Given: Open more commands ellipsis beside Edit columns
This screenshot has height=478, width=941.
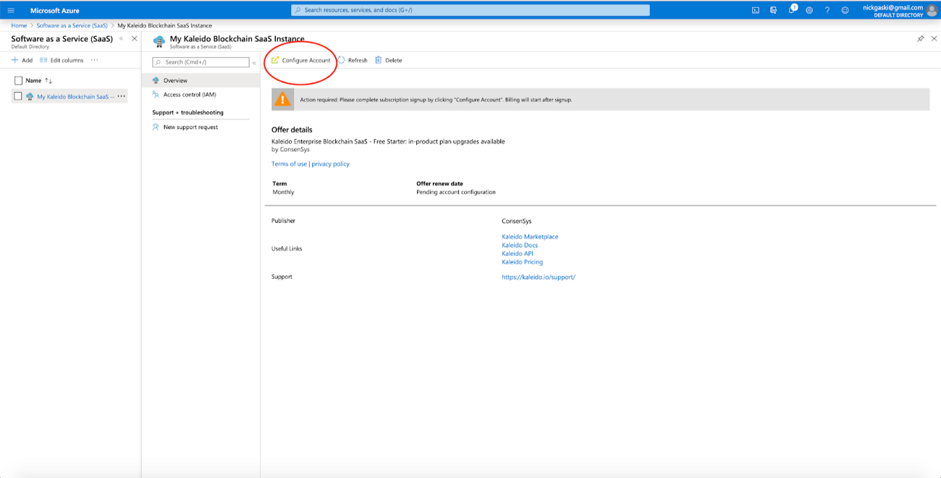Looking at the screenshot, I should [x=95, y=60].
